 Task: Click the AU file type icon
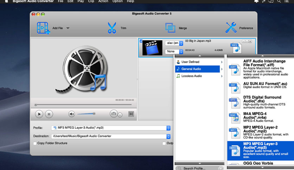234,87
